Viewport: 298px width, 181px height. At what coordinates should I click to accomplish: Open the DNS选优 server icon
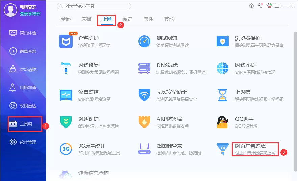point(144,68)
